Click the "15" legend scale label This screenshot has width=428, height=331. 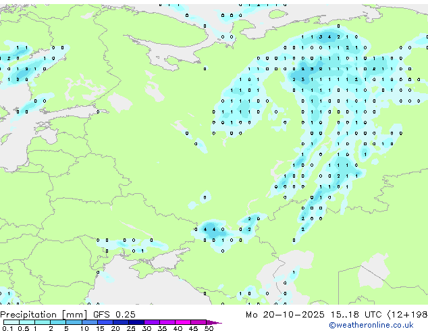click(100, 328)
